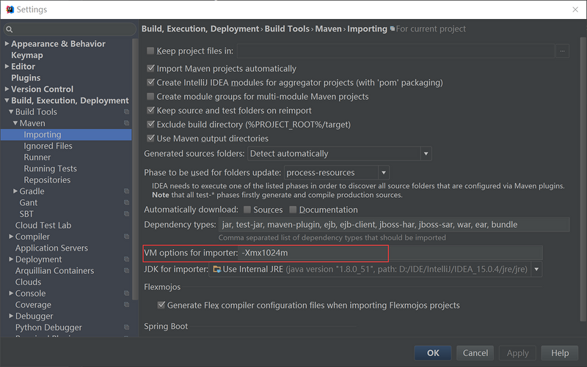Click the browse button for Keep project files
Viewport: 587px width, 367px height.
pos(562,51)
